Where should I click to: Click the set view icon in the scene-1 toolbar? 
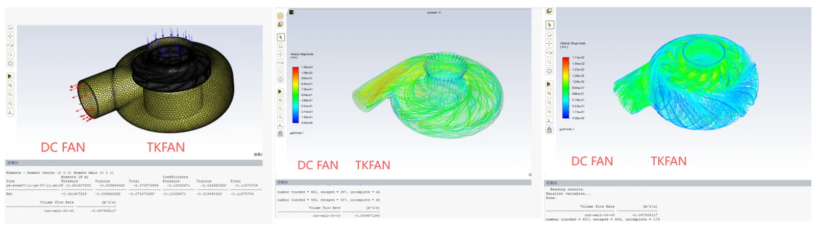(280, 92)
